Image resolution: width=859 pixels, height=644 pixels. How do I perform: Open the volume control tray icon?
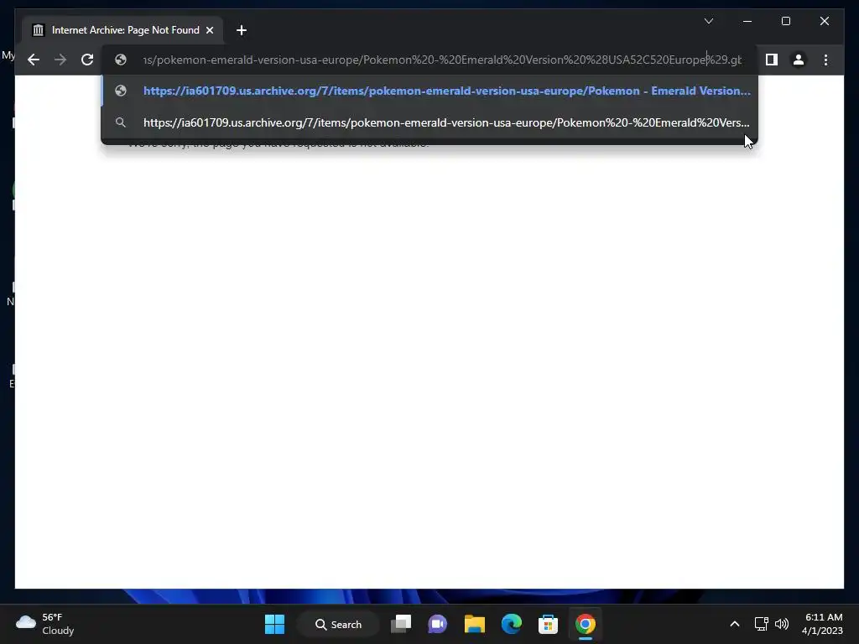point(782,624)
